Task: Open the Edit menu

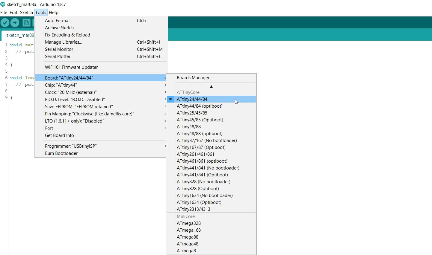Action: pyautogui.click(x=13, y=12)
